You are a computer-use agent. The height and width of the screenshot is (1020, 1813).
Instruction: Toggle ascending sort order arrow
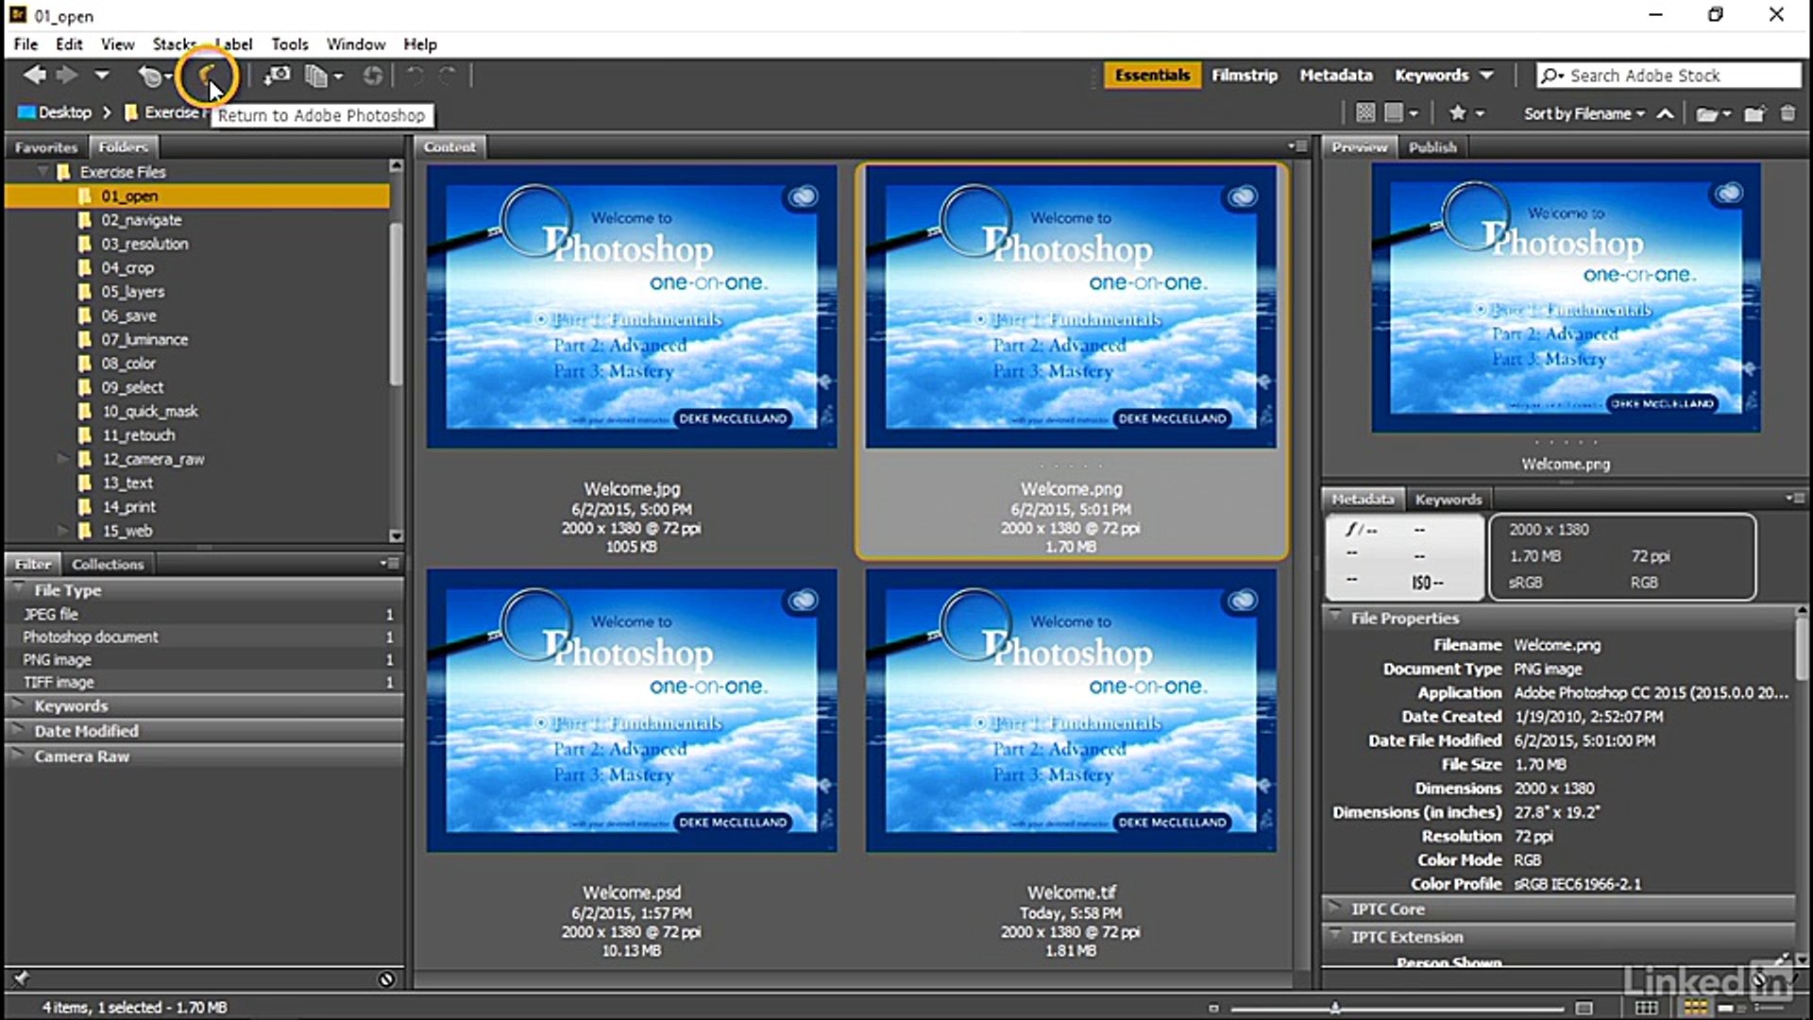tap(1666, 113)
